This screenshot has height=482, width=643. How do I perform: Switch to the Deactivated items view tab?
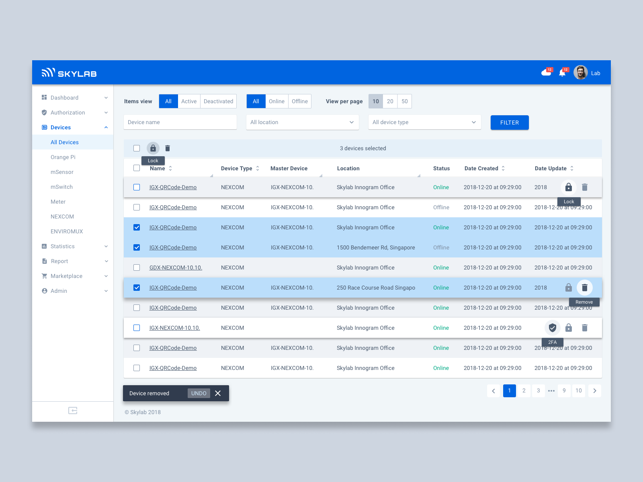(218, 101)
